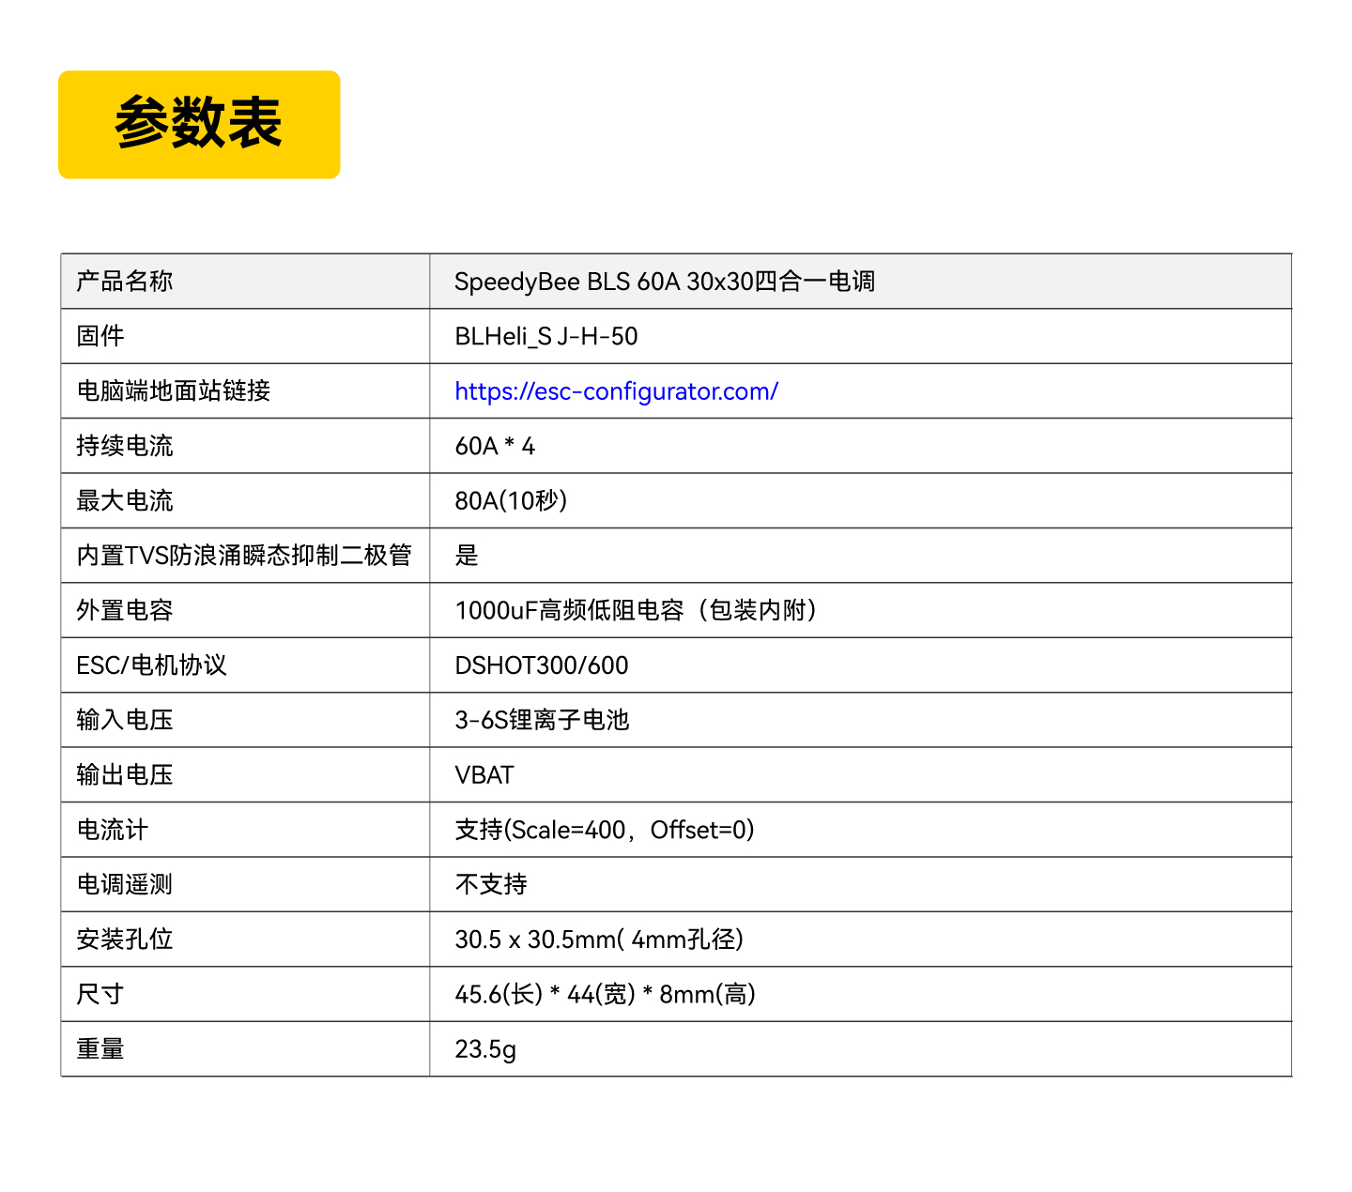Select the 3-6S锂离子电池 value
This screenshot has height=1192, width=1352.
[542, 720]
